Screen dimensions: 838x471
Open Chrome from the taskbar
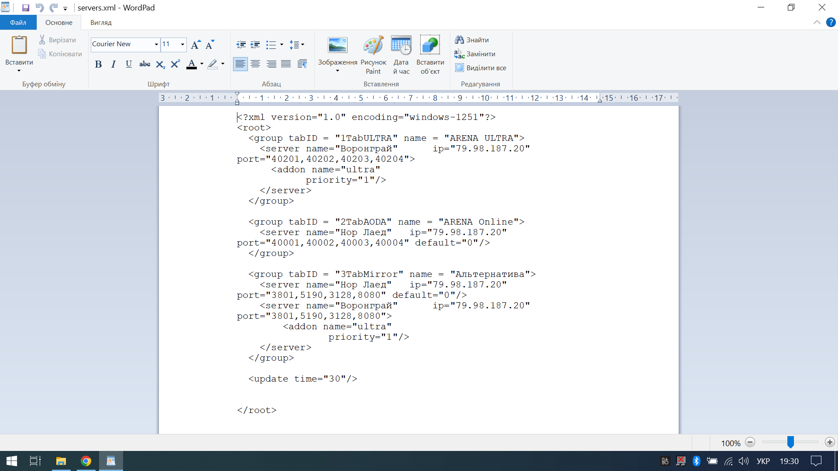tap(86, 461)
